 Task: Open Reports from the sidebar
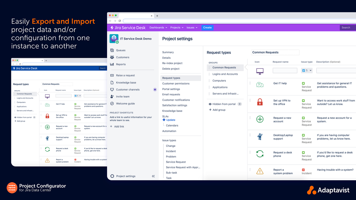coord(122,64)
